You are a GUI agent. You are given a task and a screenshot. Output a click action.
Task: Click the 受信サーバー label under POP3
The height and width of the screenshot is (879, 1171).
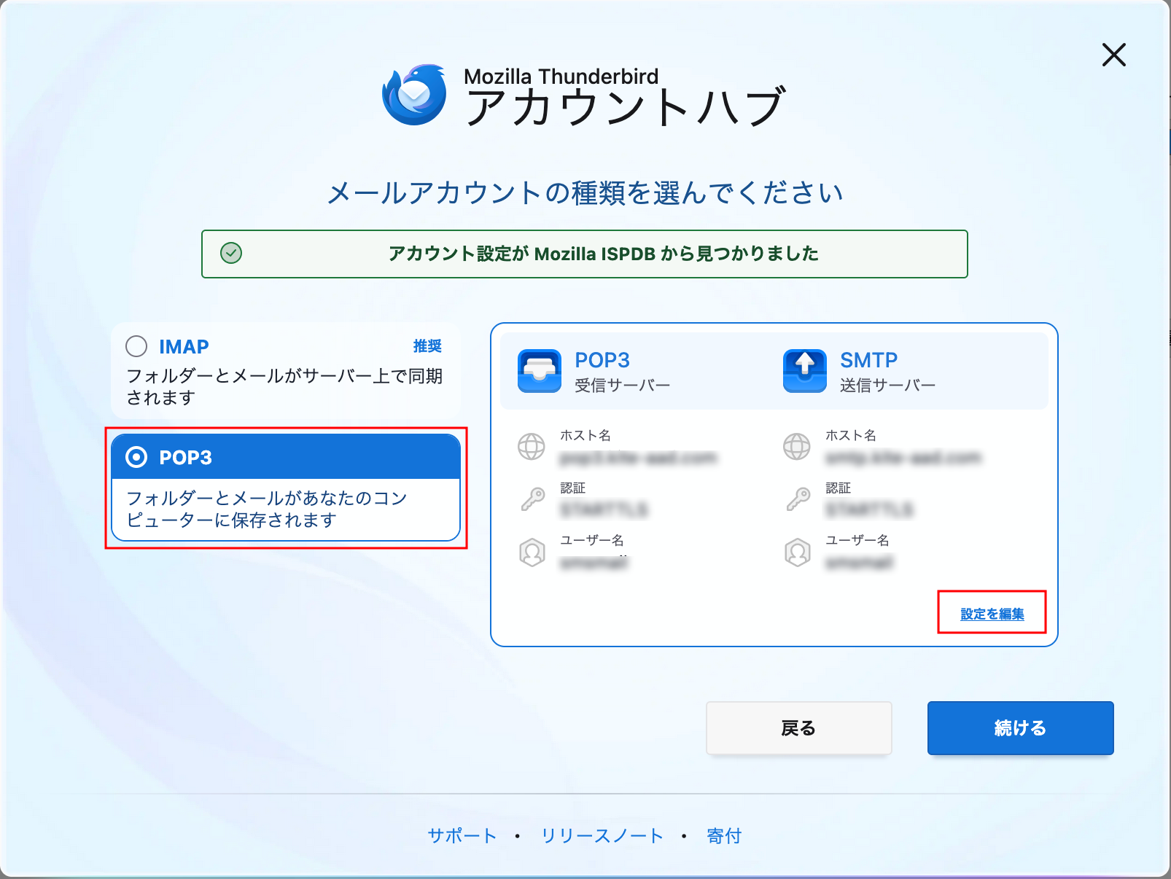point(623,385)
